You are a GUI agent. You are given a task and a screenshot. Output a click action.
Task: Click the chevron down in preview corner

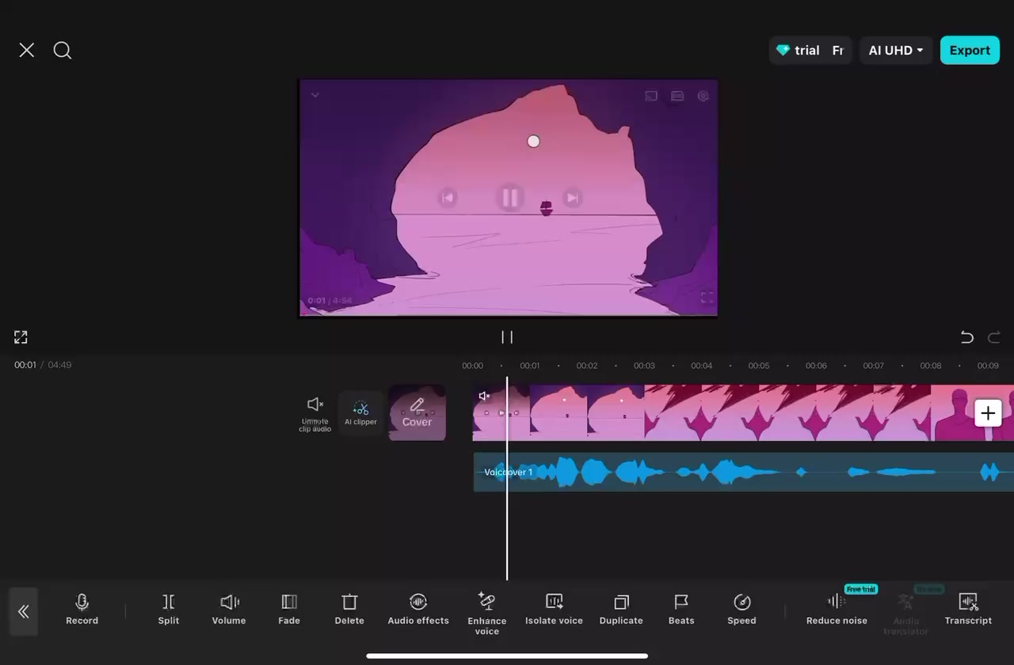pyautogui.click(x=314, y=95)
